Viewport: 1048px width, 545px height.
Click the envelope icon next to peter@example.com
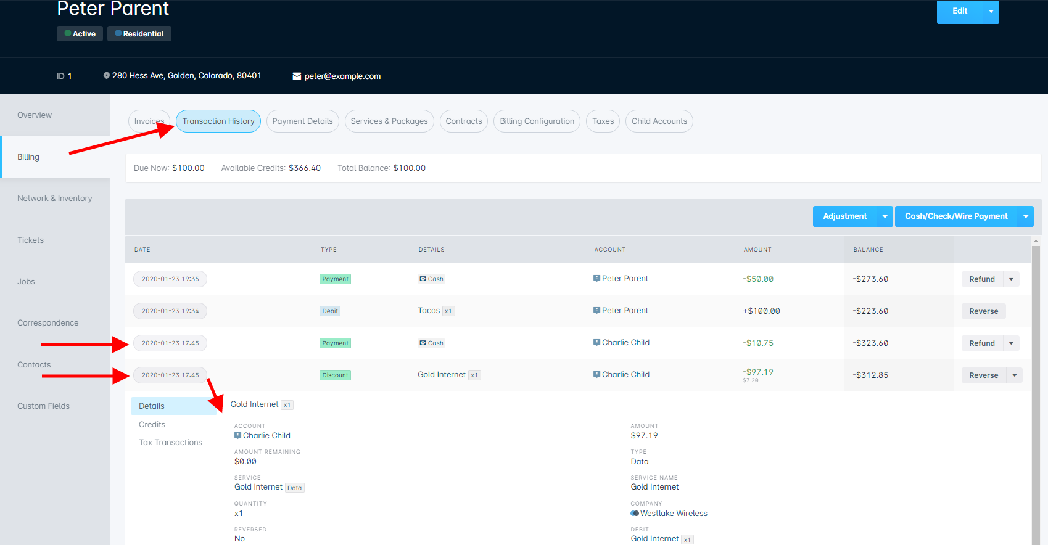297,76
